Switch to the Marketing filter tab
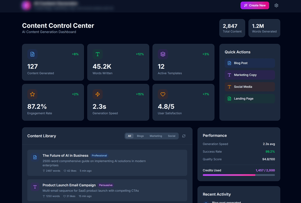The height and width of the screenshot is (203, 301). [156, 136]
